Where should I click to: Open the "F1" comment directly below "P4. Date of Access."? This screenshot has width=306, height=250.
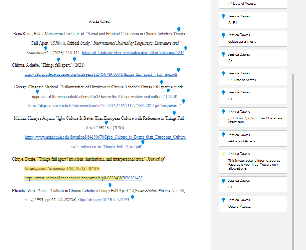click(x=253, y=96)
